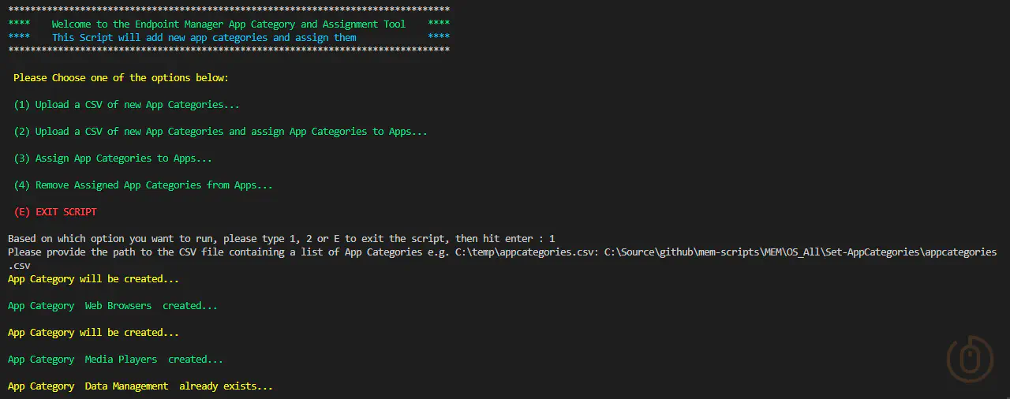Click the 'This Script will add new app categories' line
Image resolution: width=1010 pixels, height=399 pixels.
point(204,38)
